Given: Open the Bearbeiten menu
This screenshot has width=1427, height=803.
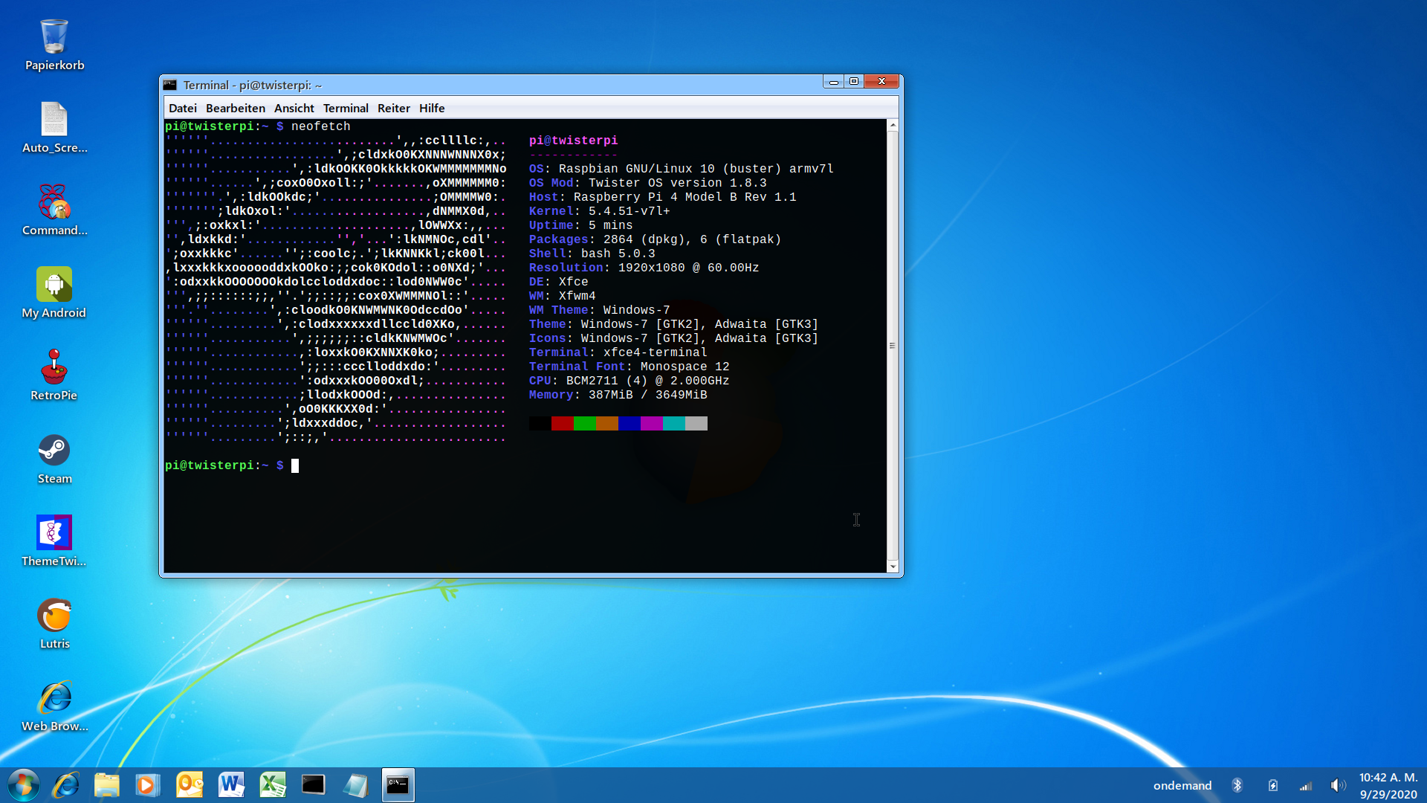Looking at the screenshot, I should tap(235, 108).
